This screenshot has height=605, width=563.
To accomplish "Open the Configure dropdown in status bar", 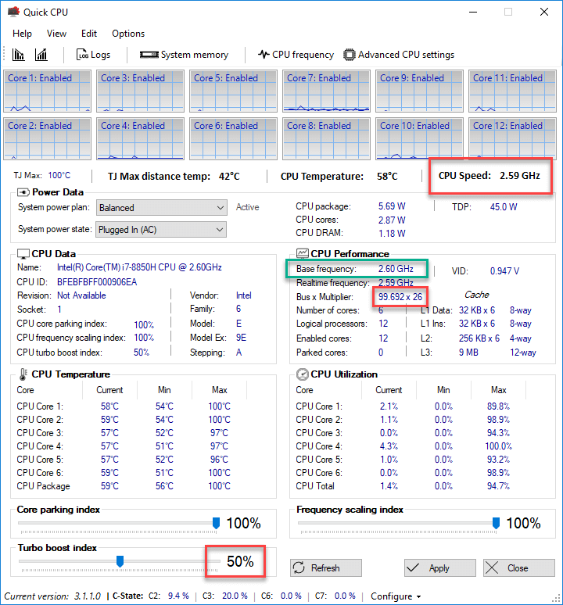I will coord(396,596).
